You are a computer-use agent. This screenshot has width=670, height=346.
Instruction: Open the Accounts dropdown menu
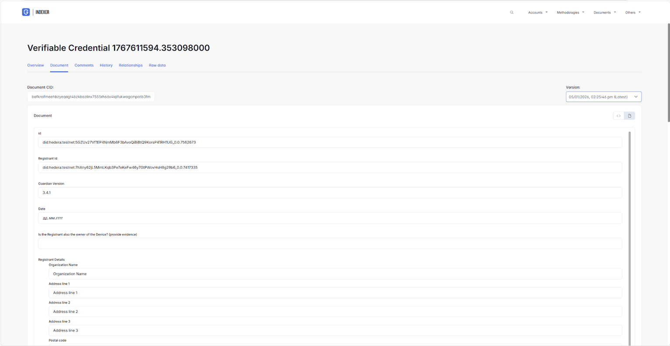(537, 13)
